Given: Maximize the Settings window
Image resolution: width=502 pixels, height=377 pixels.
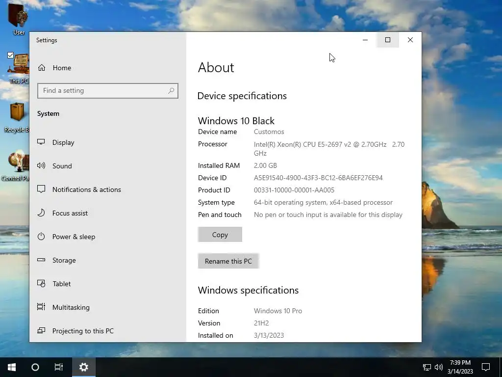Looking at the screenshot, I should point(388,40).
